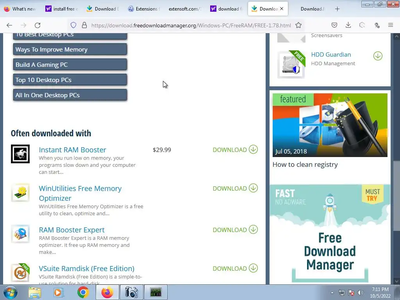This screenshot has width=400, height=300.
Task: Switch to the last Download tab
Action: click(x=312, y=9)
